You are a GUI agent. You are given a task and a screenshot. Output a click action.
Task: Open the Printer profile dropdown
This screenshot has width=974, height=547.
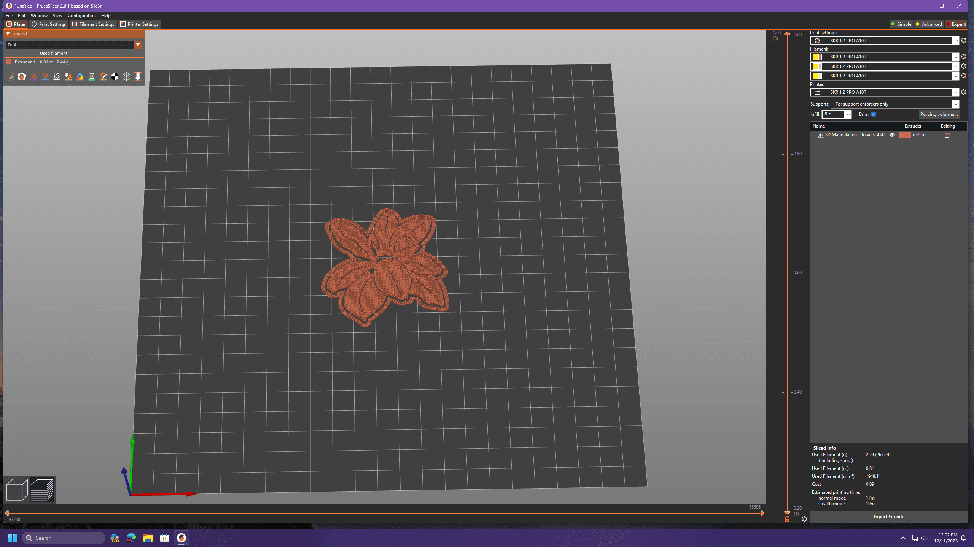(956, 92)
